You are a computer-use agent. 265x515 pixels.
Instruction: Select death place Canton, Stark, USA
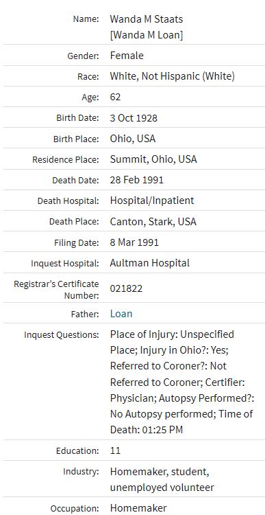point(153,222)
